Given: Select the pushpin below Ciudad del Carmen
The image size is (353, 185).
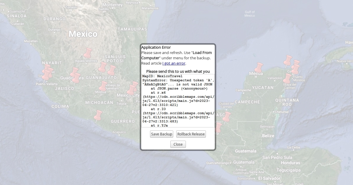Looking at the screenshot, I should coord(226,118).
